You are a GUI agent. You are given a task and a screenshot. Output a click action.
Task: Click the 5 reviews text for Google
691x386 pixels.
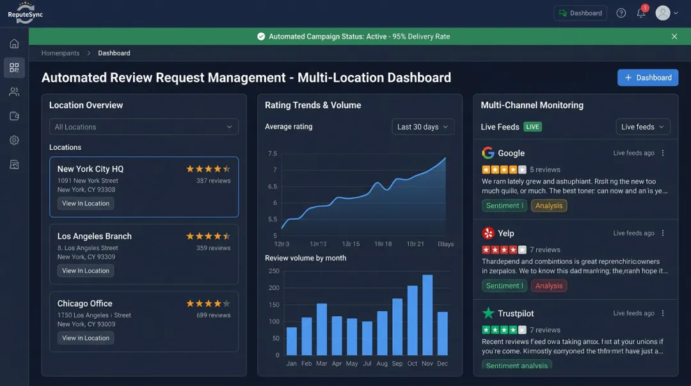point(545,170)
